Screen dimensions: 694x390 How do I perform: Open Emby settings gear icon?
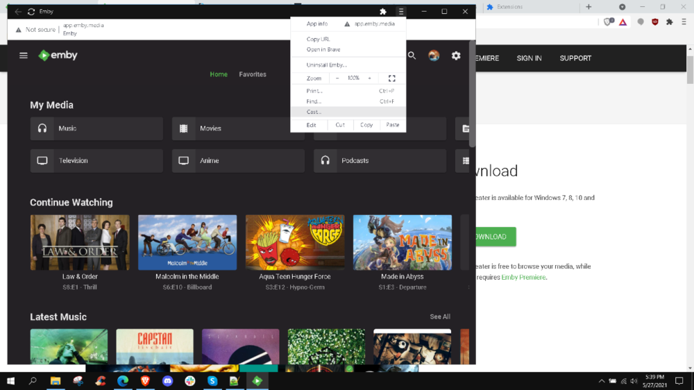pyautogui.click(x=456, y=56)
